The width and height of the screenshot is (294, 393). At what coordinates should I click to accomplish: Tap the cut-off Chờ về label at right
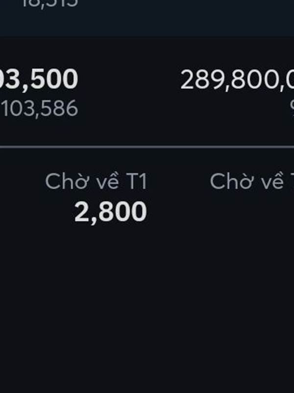(251, 182)
